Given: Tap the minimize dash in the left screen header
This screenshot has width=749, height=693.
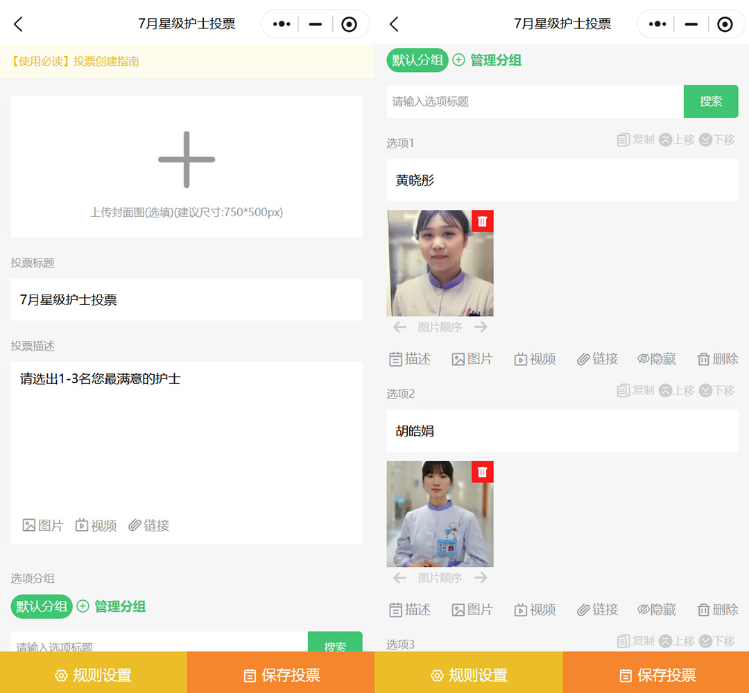Looking at the screenshot, I should coord(316,24).
